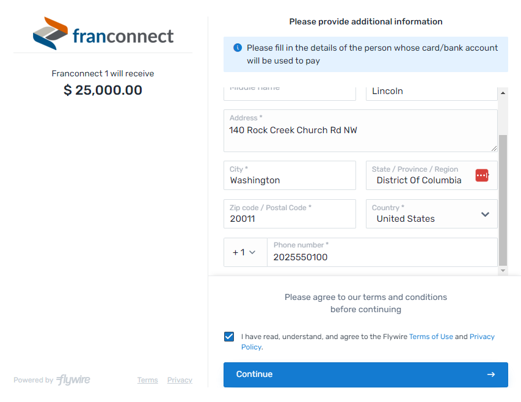521x402 pixels.
Task: Click the Zip code / Postal Code field
Action: tap(290, 214)
